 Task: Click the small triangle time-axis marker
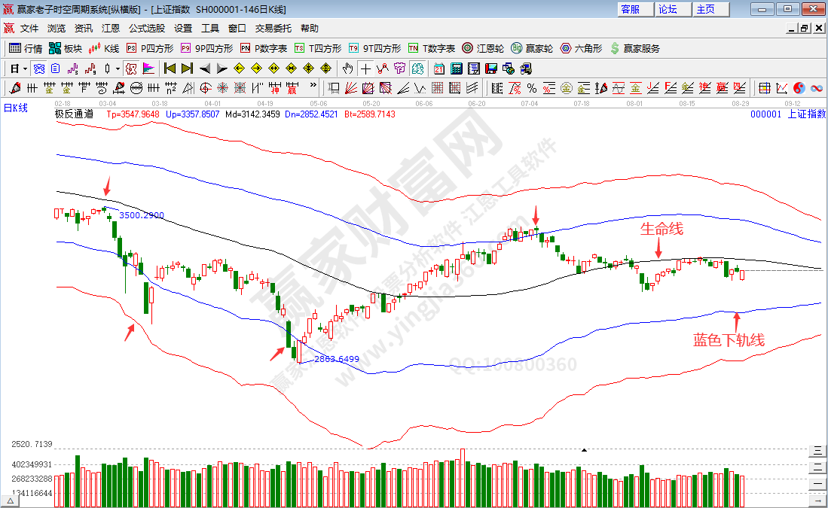tap(583, 450)
